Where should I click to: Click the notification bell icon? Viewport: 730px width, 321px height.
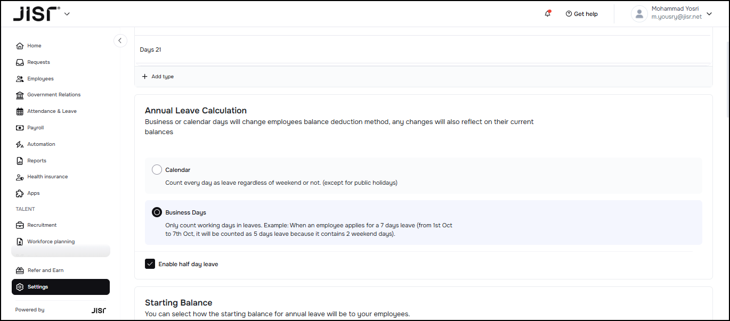pos(547,14)
